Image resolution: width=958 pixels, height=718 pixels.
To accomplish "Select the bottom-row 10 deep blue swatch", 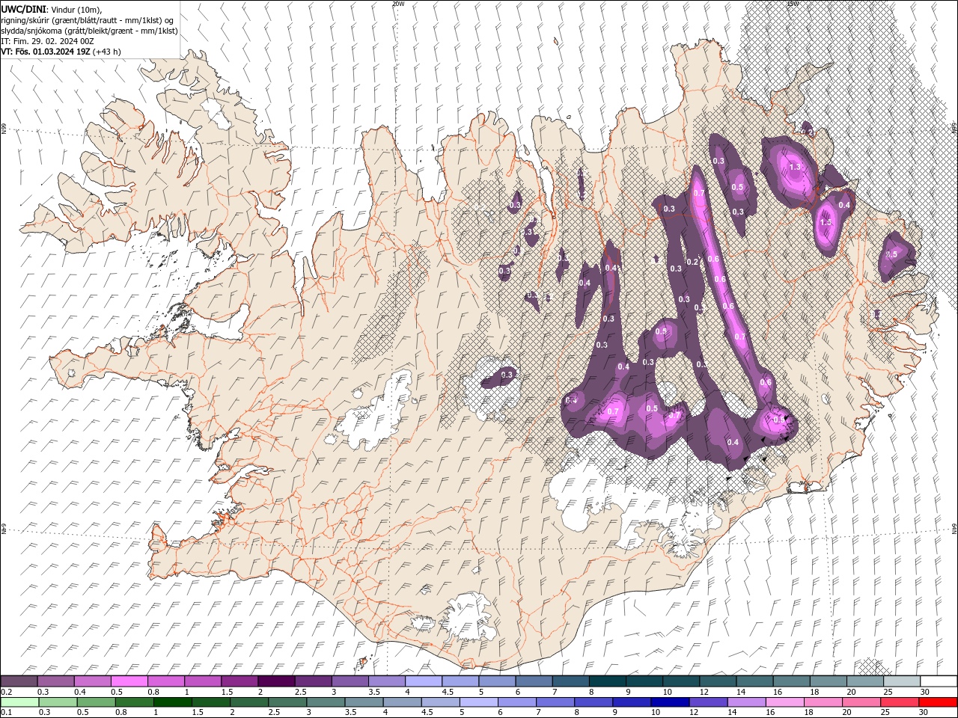I will pyautogui.click(x=669, y=702).
